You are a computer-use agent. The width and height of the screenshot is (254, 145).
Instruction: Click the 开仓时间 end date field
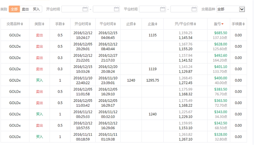click(106, 9)
